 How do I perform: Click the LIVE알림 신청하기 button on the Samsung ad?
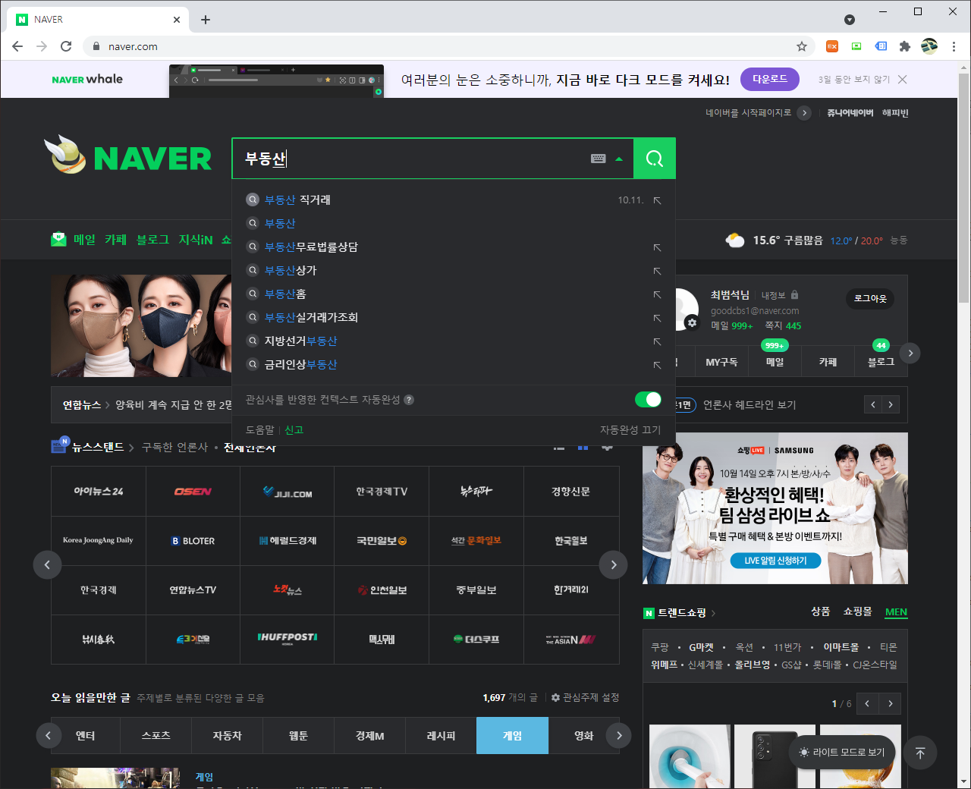point(775,561)
